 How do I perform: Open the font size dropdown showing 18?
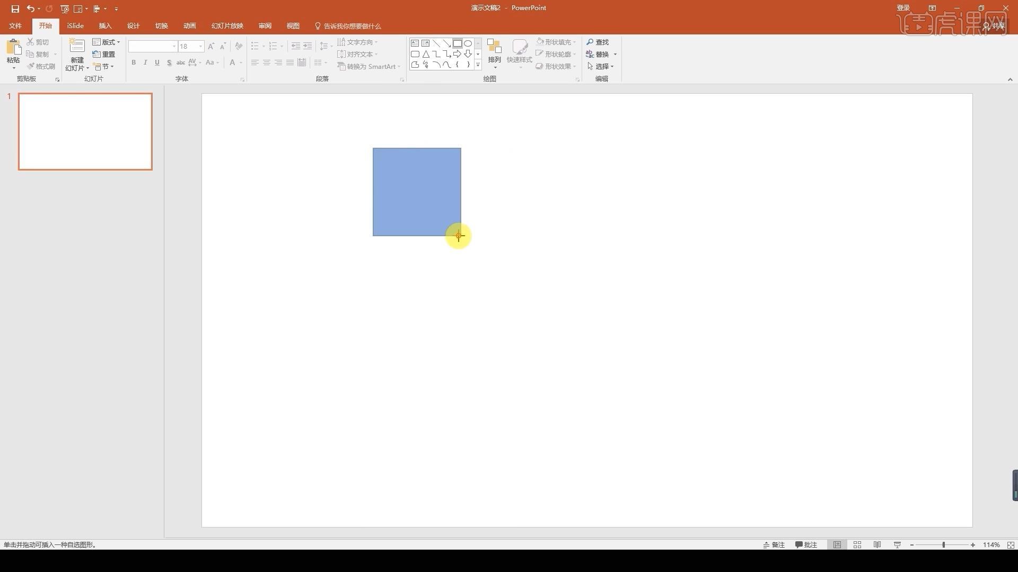200,47
